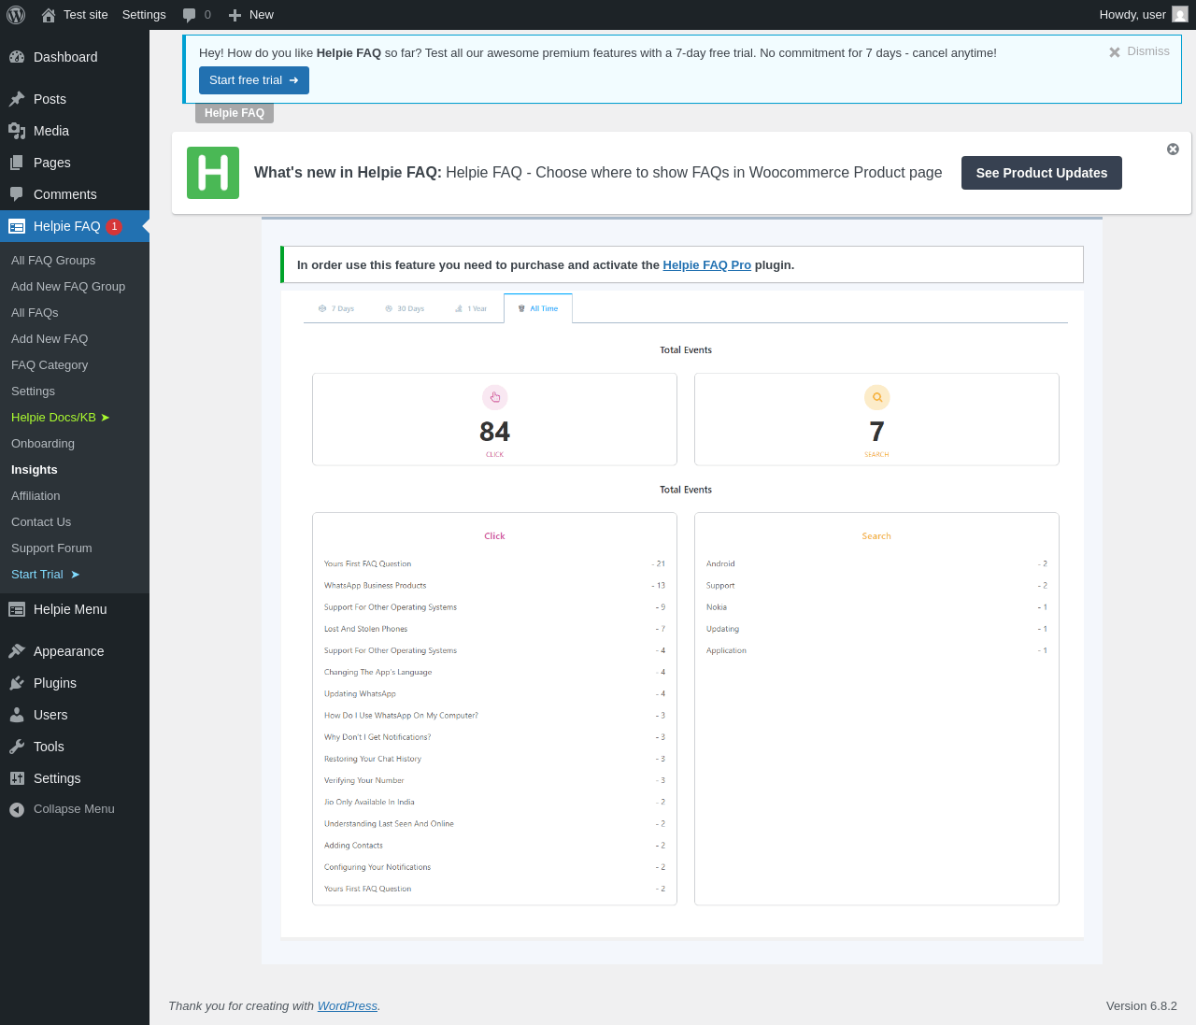Click the Plugins plug icon
The width and height of the screenshot is (1196, 1025).
(17, 683)
